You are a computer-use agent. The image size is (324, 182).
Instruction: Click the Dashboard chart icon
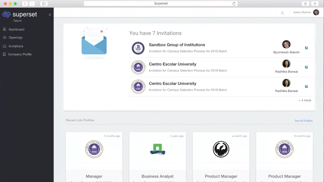point(5,29)
